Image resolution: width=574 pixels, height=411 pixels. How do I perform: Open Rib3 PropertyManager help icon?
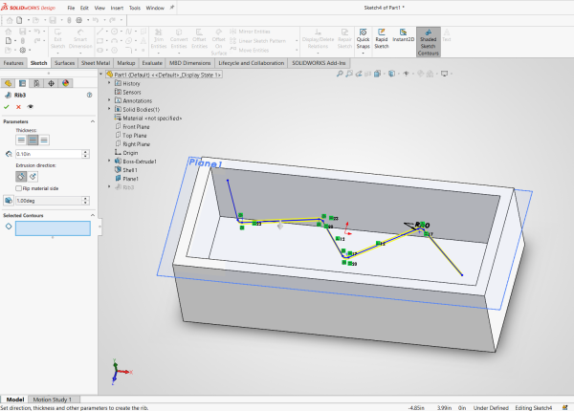[89, 95]
